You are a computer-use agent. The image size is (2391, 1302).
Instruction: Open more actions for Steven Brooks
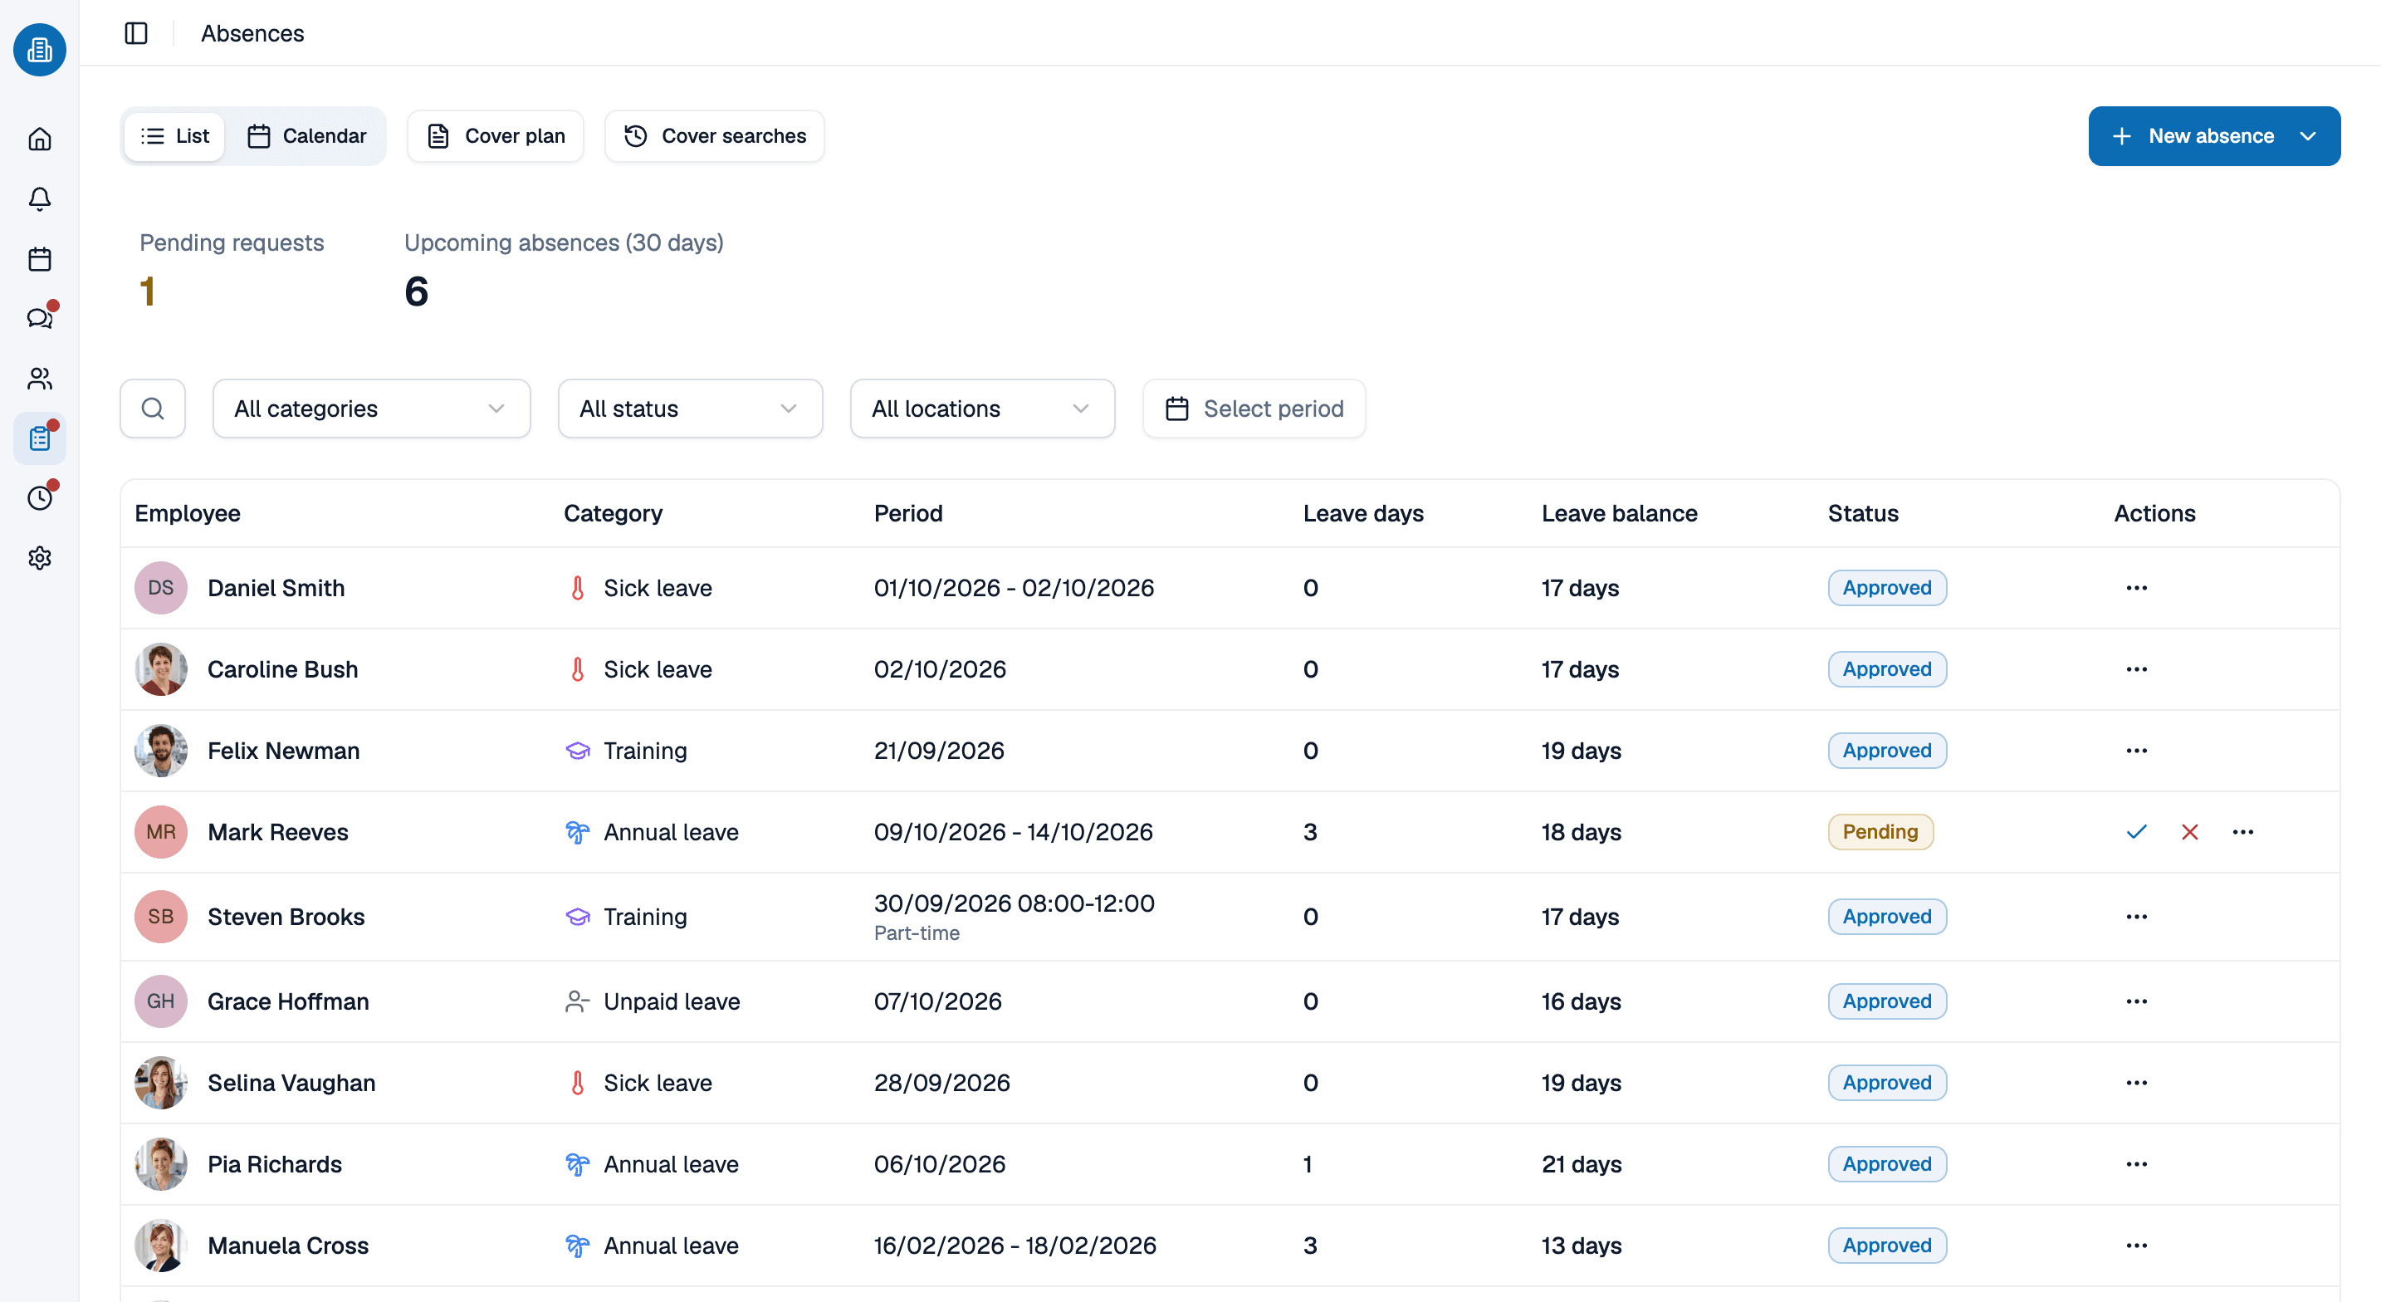pos(2137,917)
